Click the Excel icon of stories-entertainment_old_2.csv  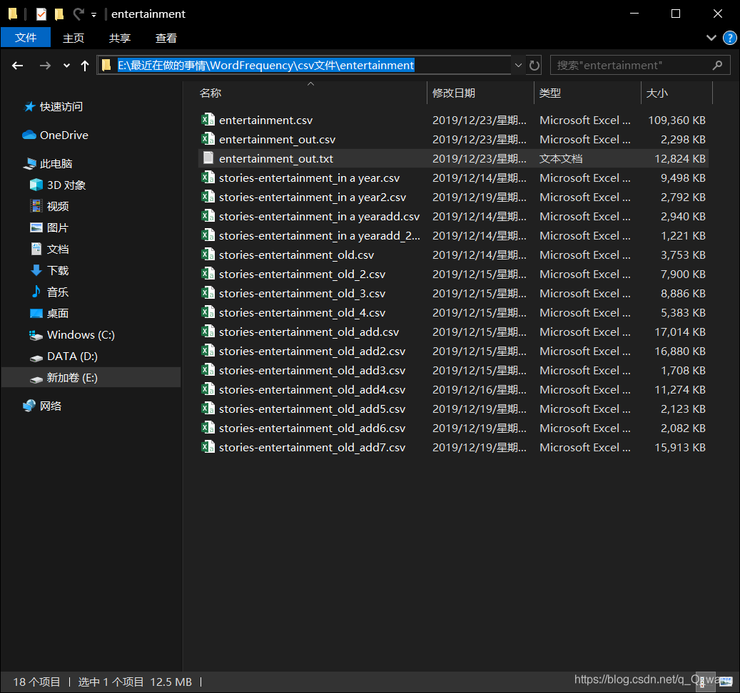point(208,274)
